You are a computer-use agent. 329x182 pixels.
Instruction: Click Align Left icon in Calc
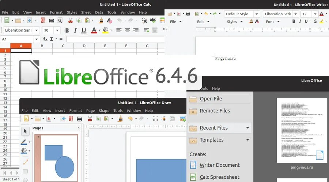(119, 30)
